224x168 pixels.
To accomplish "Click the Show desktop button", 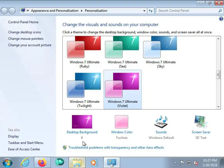I will click(222, 163).
